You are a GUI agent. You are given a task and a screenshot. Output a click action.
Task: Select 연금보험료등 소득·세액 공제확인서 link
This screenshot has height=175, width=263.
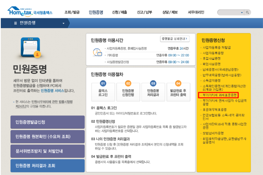[223, 117]
